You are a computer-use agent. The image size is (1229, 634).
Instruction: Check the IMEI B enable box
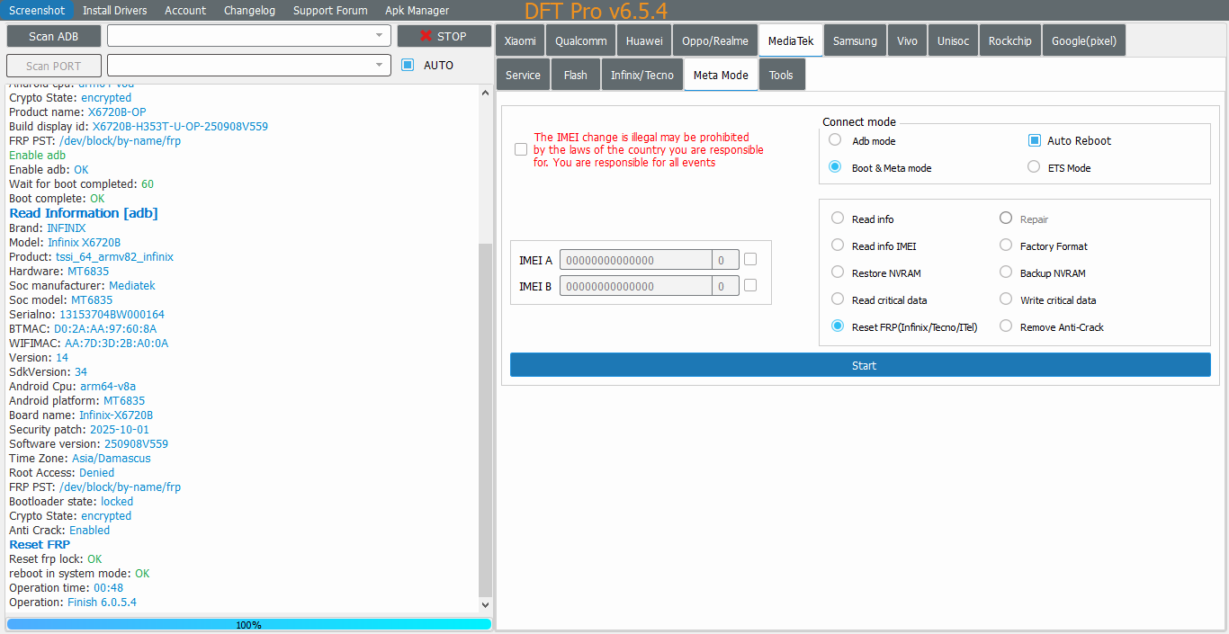pos(750,285)
